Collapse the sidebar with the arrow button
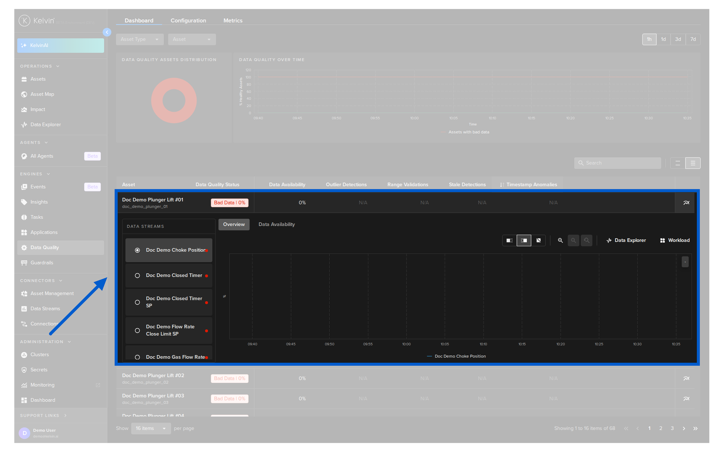724x452 pixels. tap(107, 32)
